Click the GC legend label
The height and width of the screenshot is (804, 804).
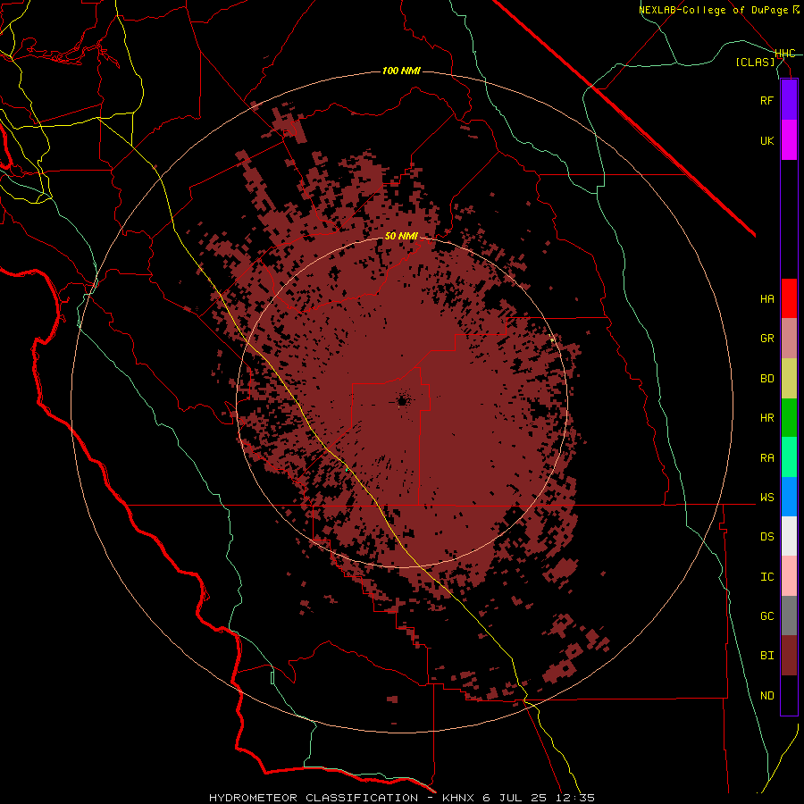coord(766,616)
